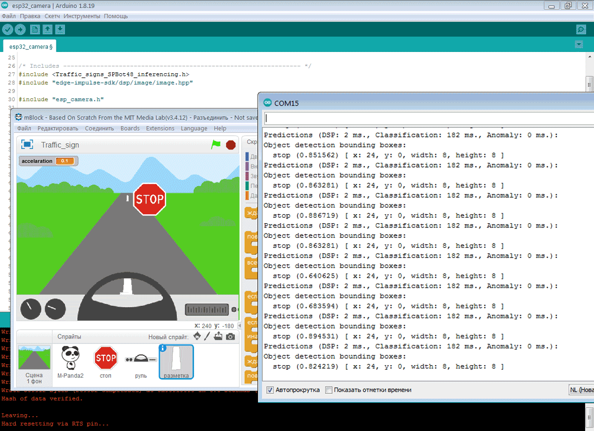Upload sprite from file icon
This screenshot has height=431, width=594.
coord(218,336)
